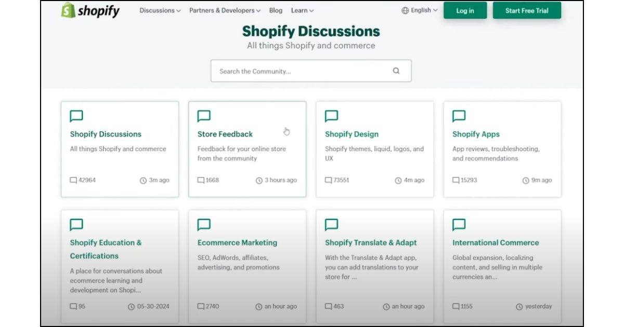Go to the Blog page
The image size is (624, 327).
(276, 10)
